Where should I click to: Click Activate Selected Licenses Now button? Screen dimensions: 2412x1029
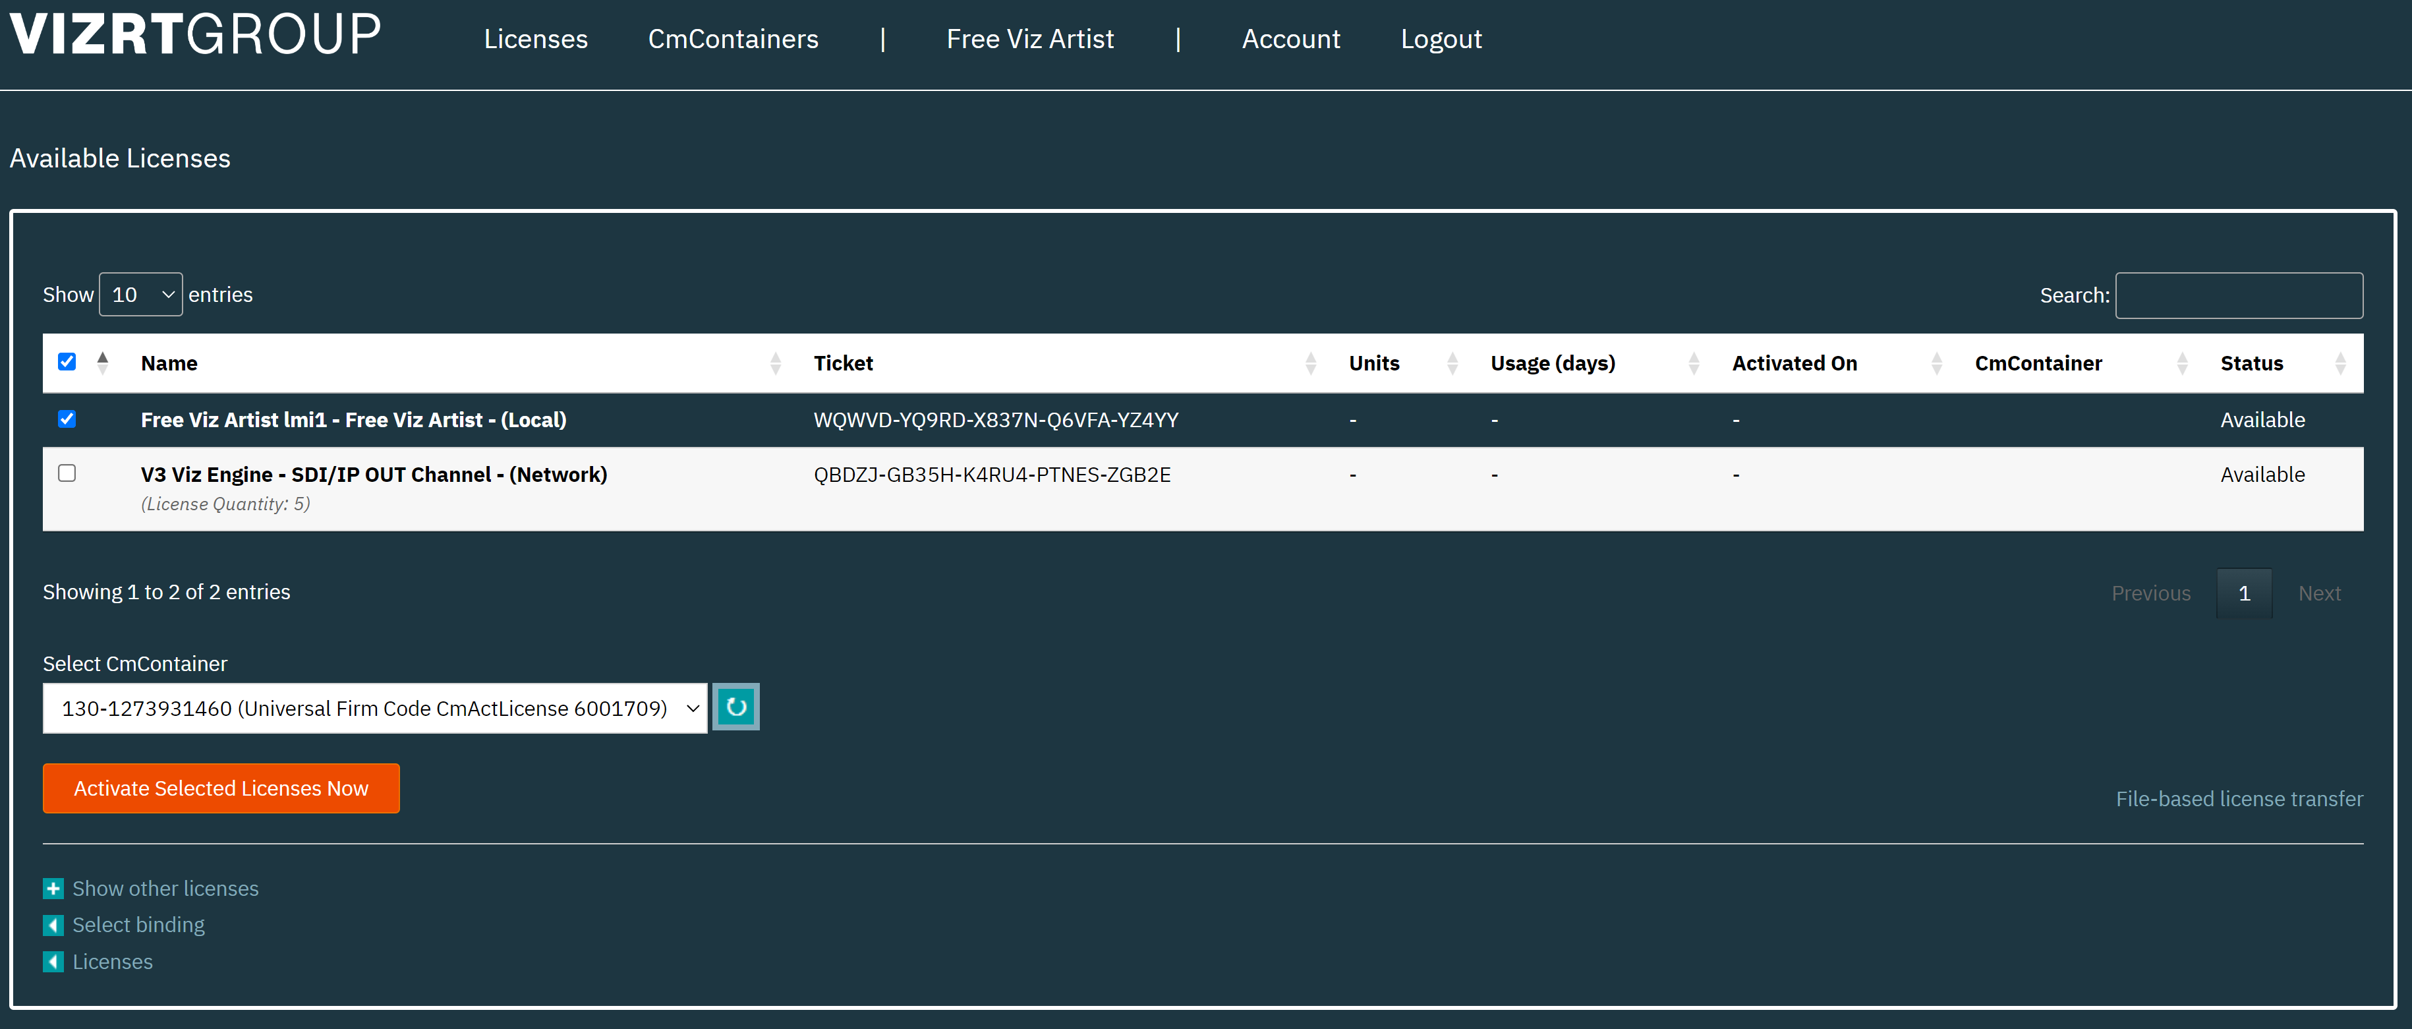pos(221,788)
